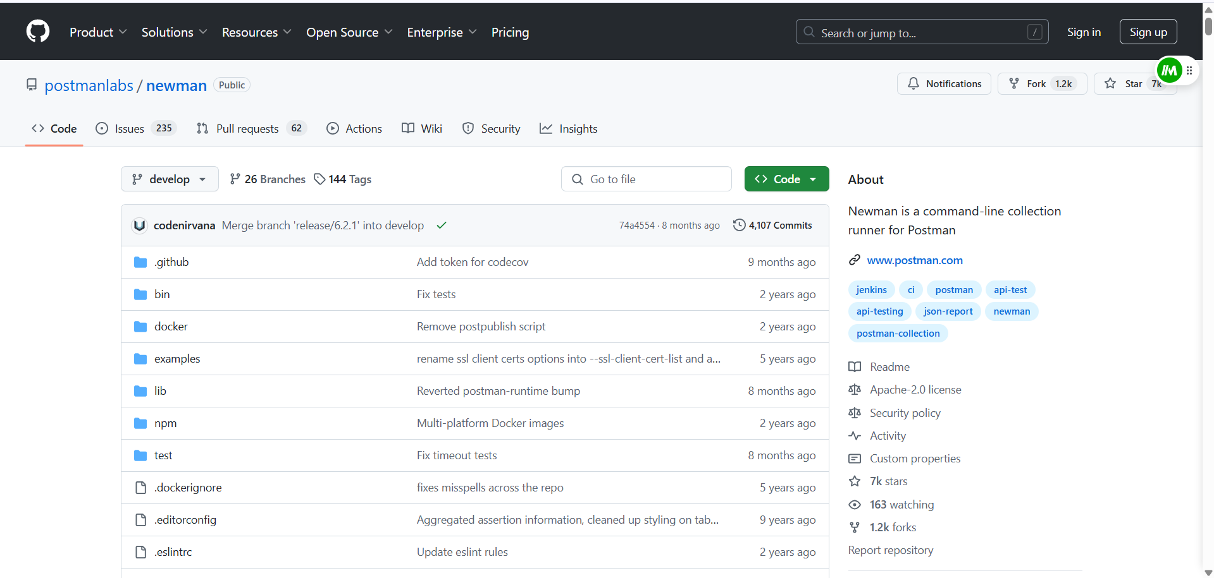
Task: Expand the Solutions menu
Action: click(174, 32)
